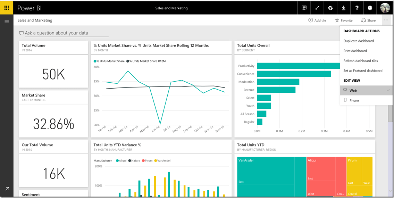The height and width of the screenshot is (198, 394).
Task: Click the Convenience bar in segment chart
Action: (294, 74)
